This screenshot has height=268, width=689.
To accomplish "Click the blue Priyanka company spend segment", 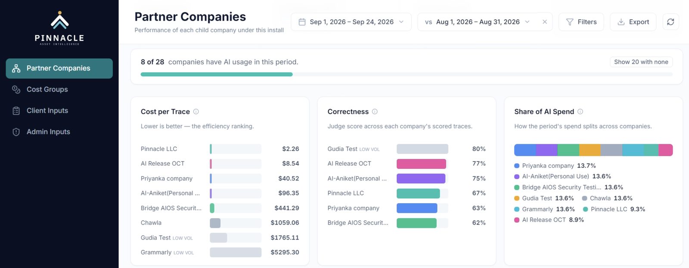I will click(525, 150).
